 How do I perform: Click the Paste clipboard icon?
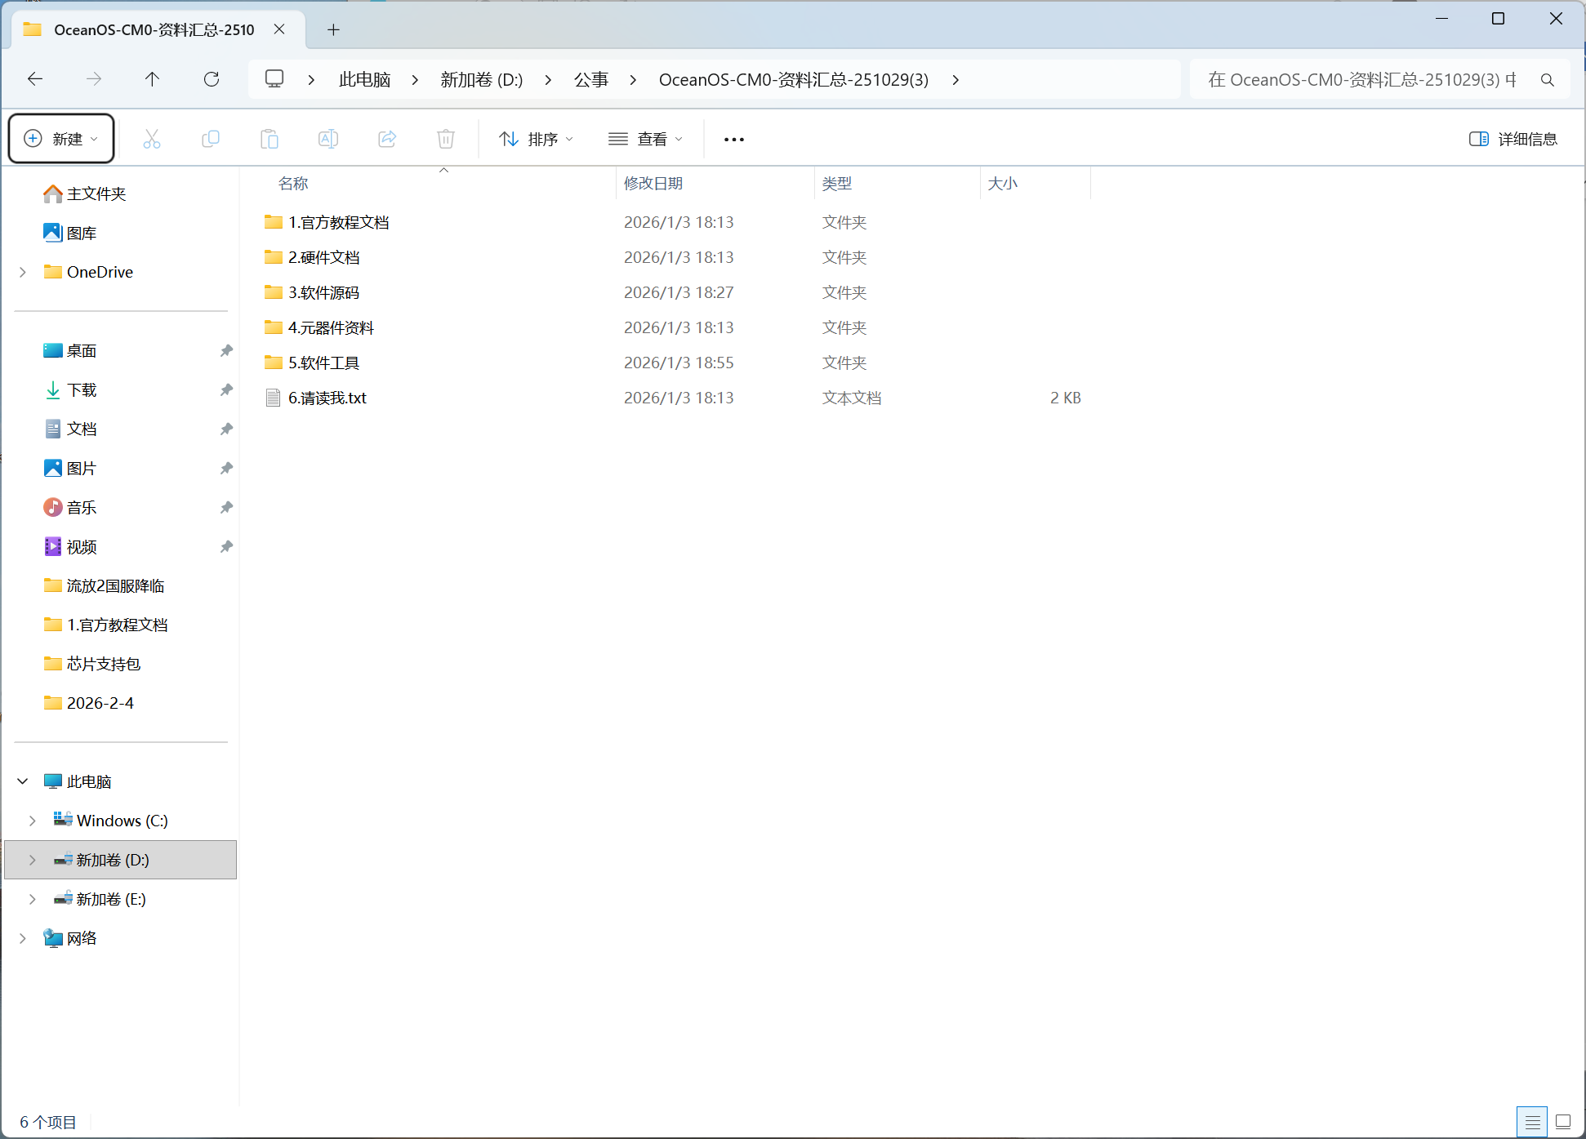[270, 139]
